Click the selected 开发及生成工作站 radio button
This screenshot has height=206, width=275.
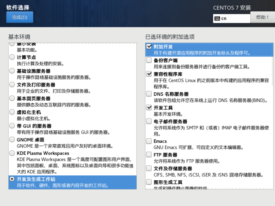click(12, 179)
